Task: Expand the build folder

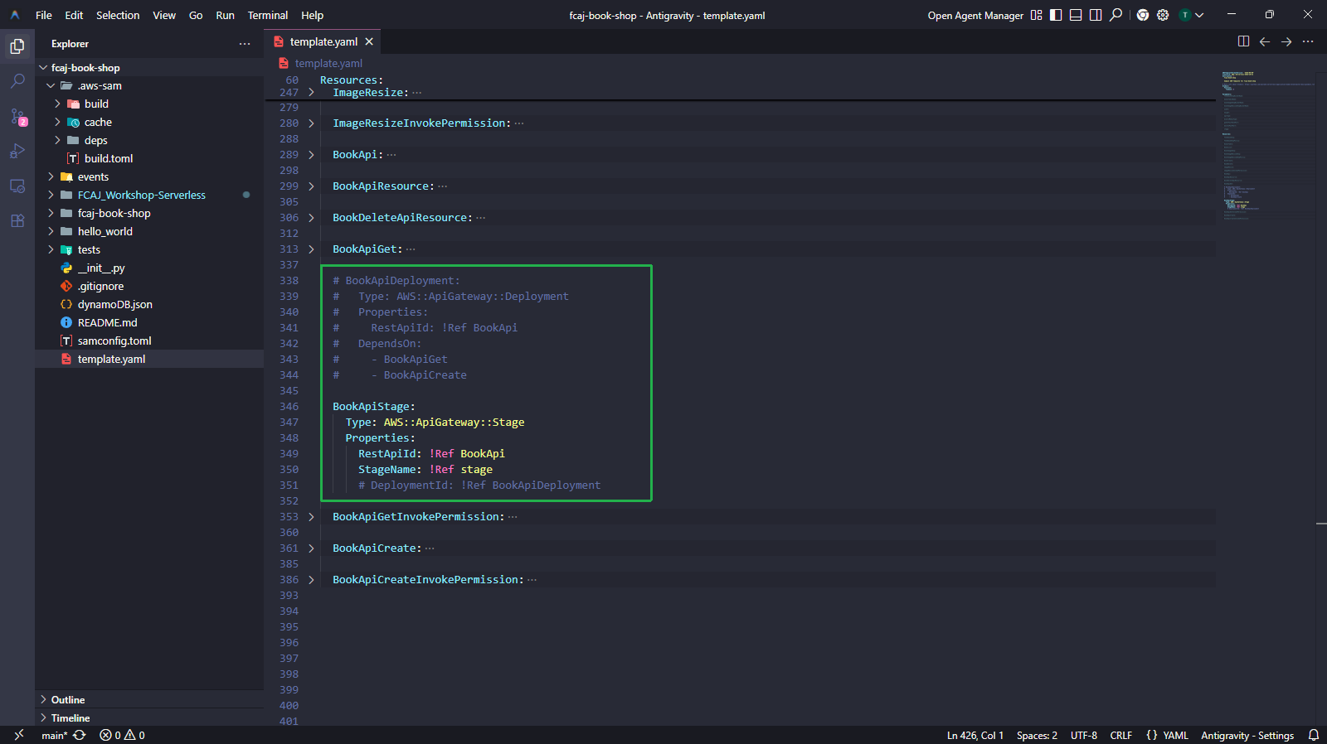Action: pos(57,104)
